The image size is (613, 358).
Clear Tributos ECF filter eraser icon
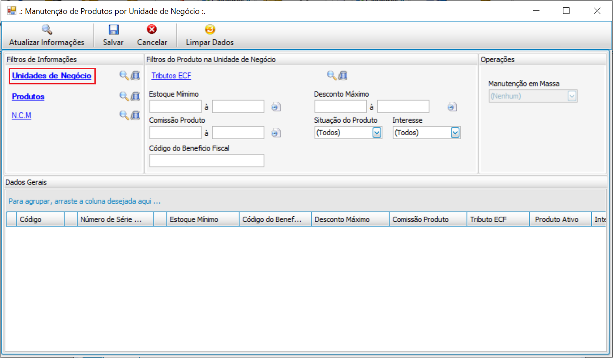pos(343,76)
